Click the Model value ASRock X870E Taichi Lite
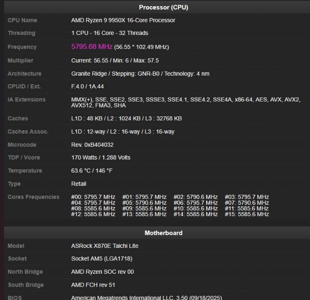This screenshot has width=310, height=300. coord(105,246)
